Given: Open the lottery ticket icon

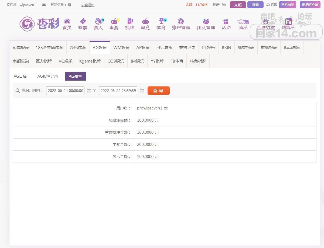Looking at the screenshot, I should pyautogui.click(x=83, y=21).
